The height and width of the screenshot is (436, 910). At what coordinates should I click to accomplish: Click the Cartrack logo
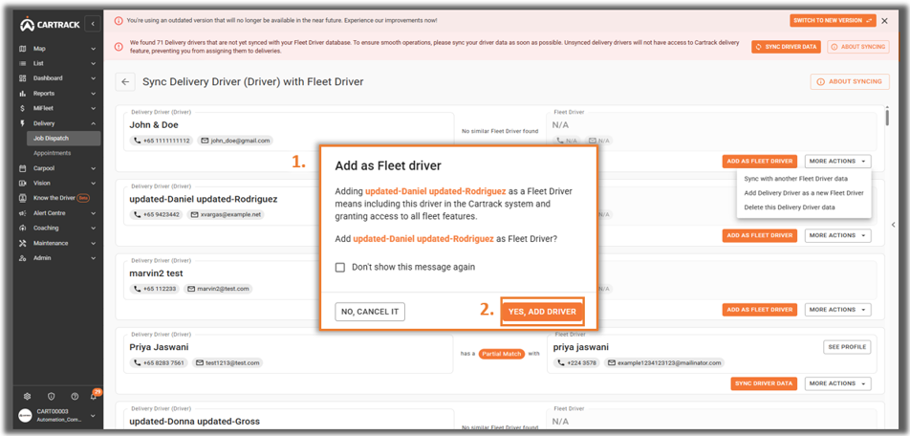pos(50,25)
